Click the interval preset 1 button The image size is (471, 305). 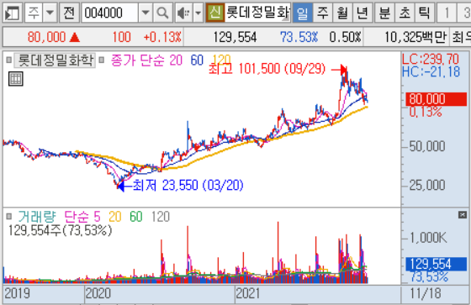(x=447, y=13)
